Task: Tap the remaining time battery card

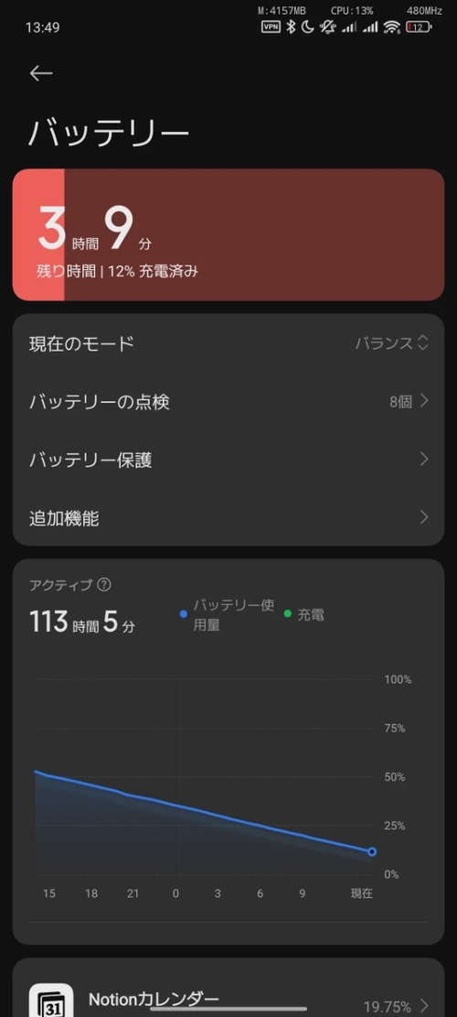Action: click(x=228, y=234)
